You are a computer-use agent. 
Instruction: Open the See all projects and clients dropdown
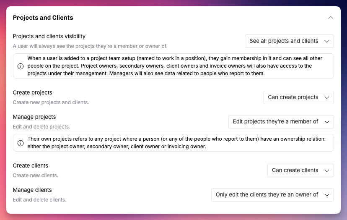(x=289, y=41)
